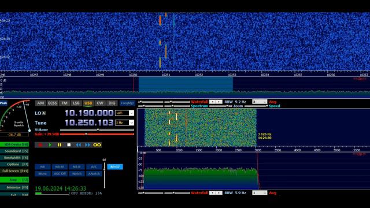Screen dimensions: 370x208
Task: Open the LO step dropdown showing off
Action: coord(125,113)
